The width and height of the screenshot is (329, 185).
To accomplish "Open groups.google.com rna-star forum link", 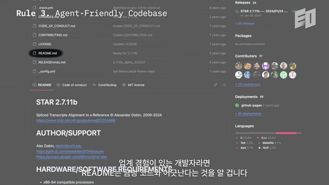I will click(x=71, y=157).
